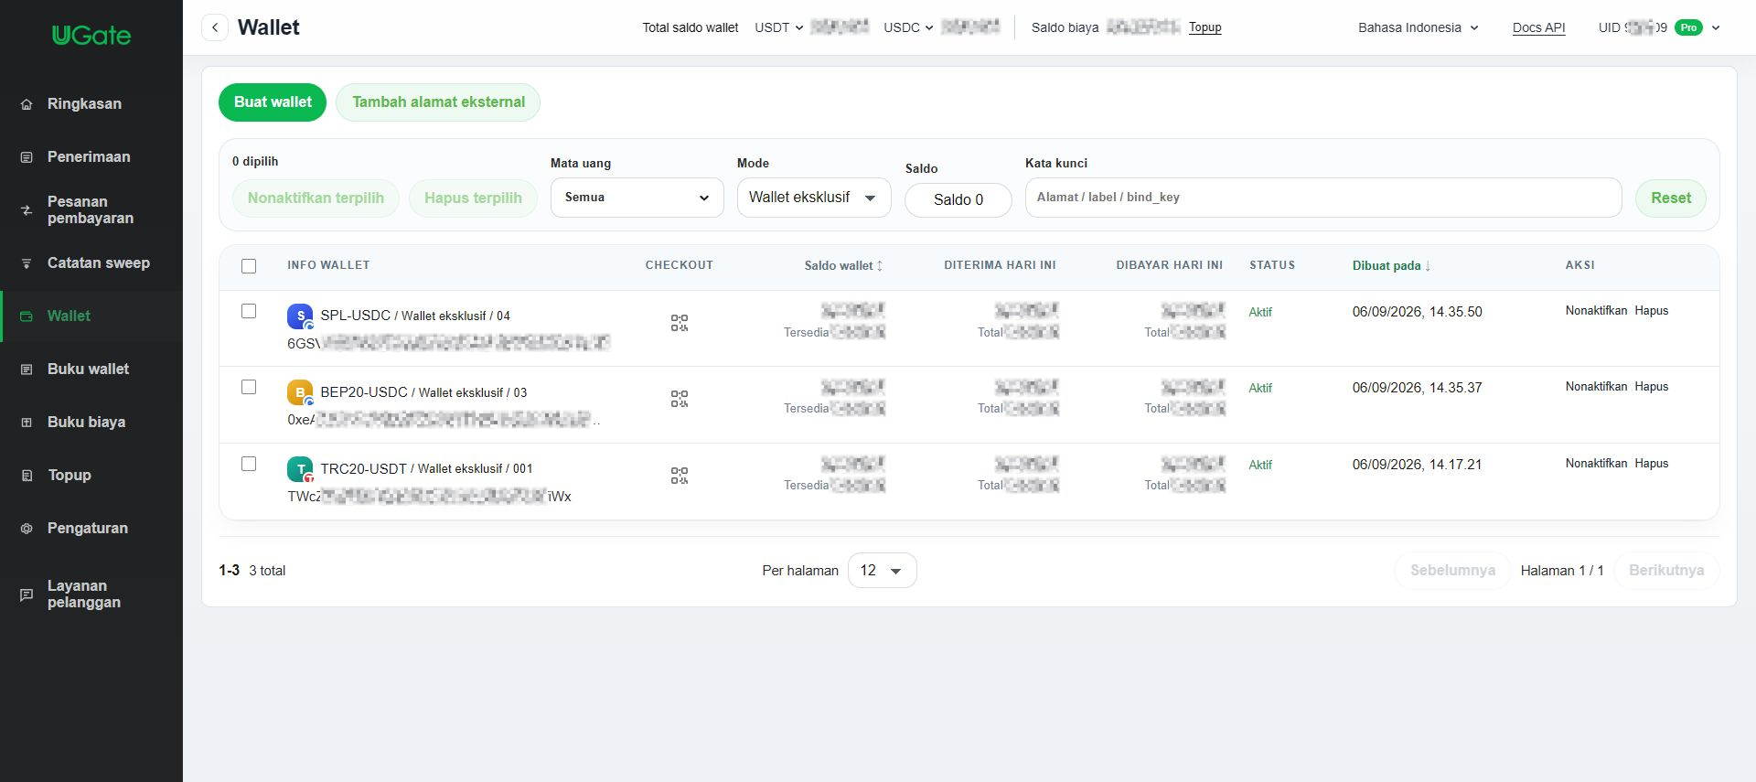Click Tambah alamat eksternal button
Image resolution: width=1756 pixels, height=782 pixels.
click(x=438, y=102)
